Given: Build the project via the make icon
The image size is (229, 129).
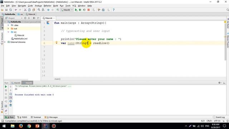Looking at the screenshot, I should click(x=58, y=10).
